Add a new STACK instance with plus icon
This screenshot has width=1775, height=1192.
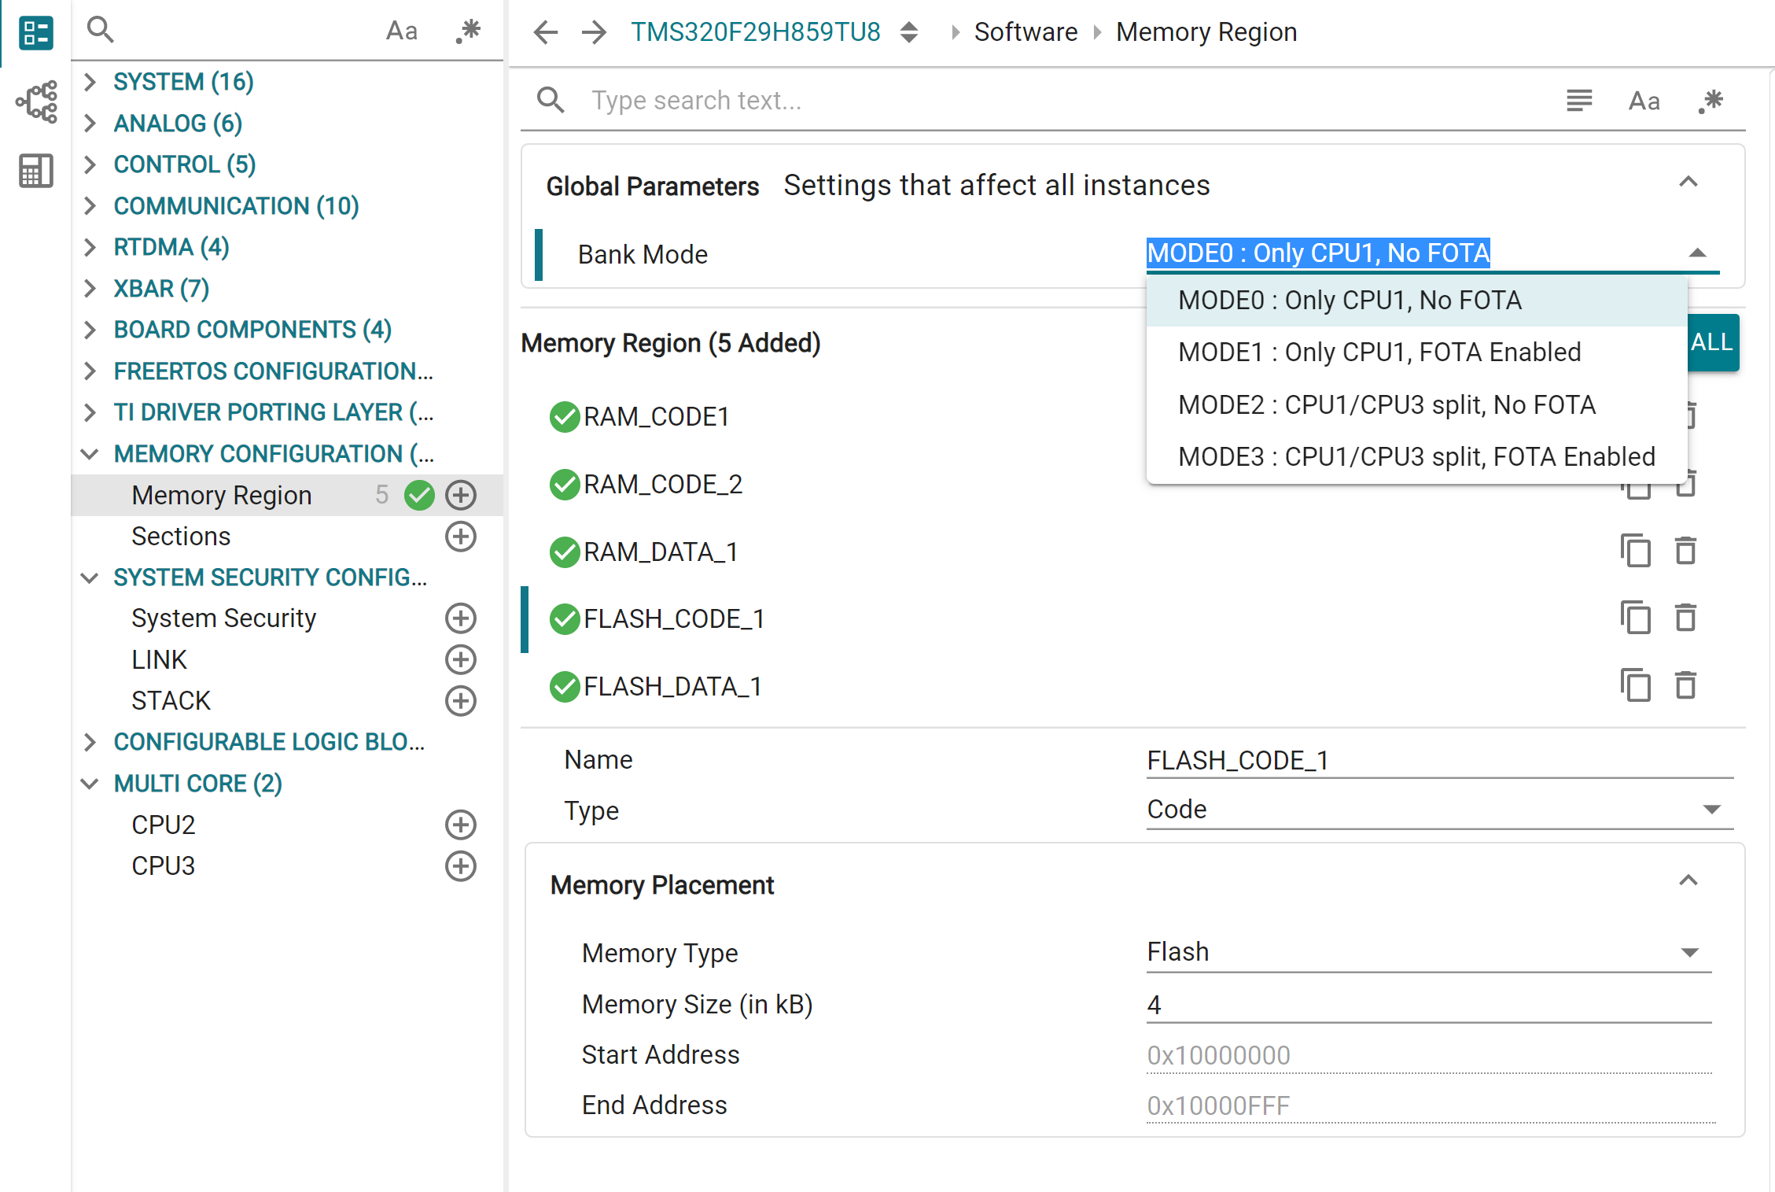point(461,701)
